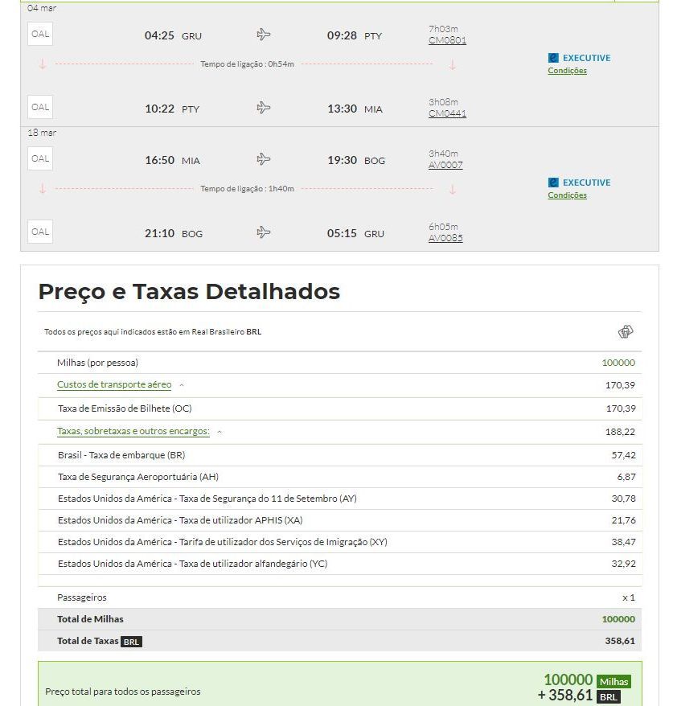Image resolution: width=673 pixels, height=706 pixels.
Task: Click the OAL airline logo for MIA to BOG
Action: [40, 158]
